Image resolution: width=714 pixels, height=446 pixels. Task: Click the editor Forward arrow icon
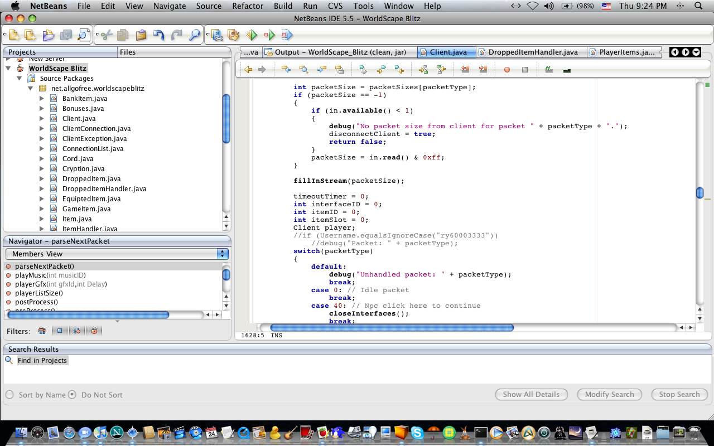tap(262, 70)
